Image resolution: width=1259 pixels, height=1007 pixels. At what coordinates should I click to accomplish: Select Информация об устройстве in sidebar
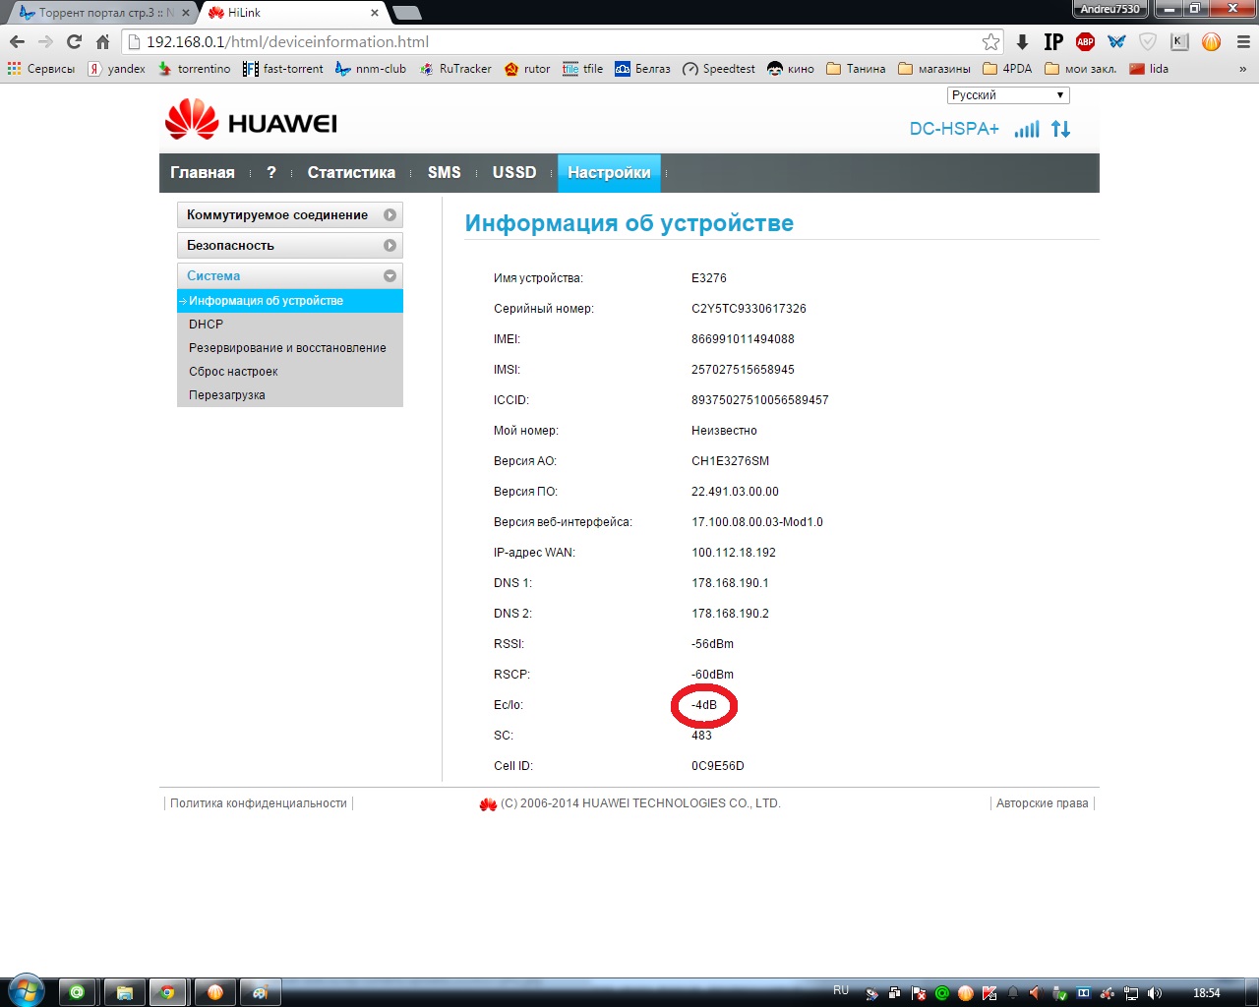pyautogui.click(x=290, y=301)
